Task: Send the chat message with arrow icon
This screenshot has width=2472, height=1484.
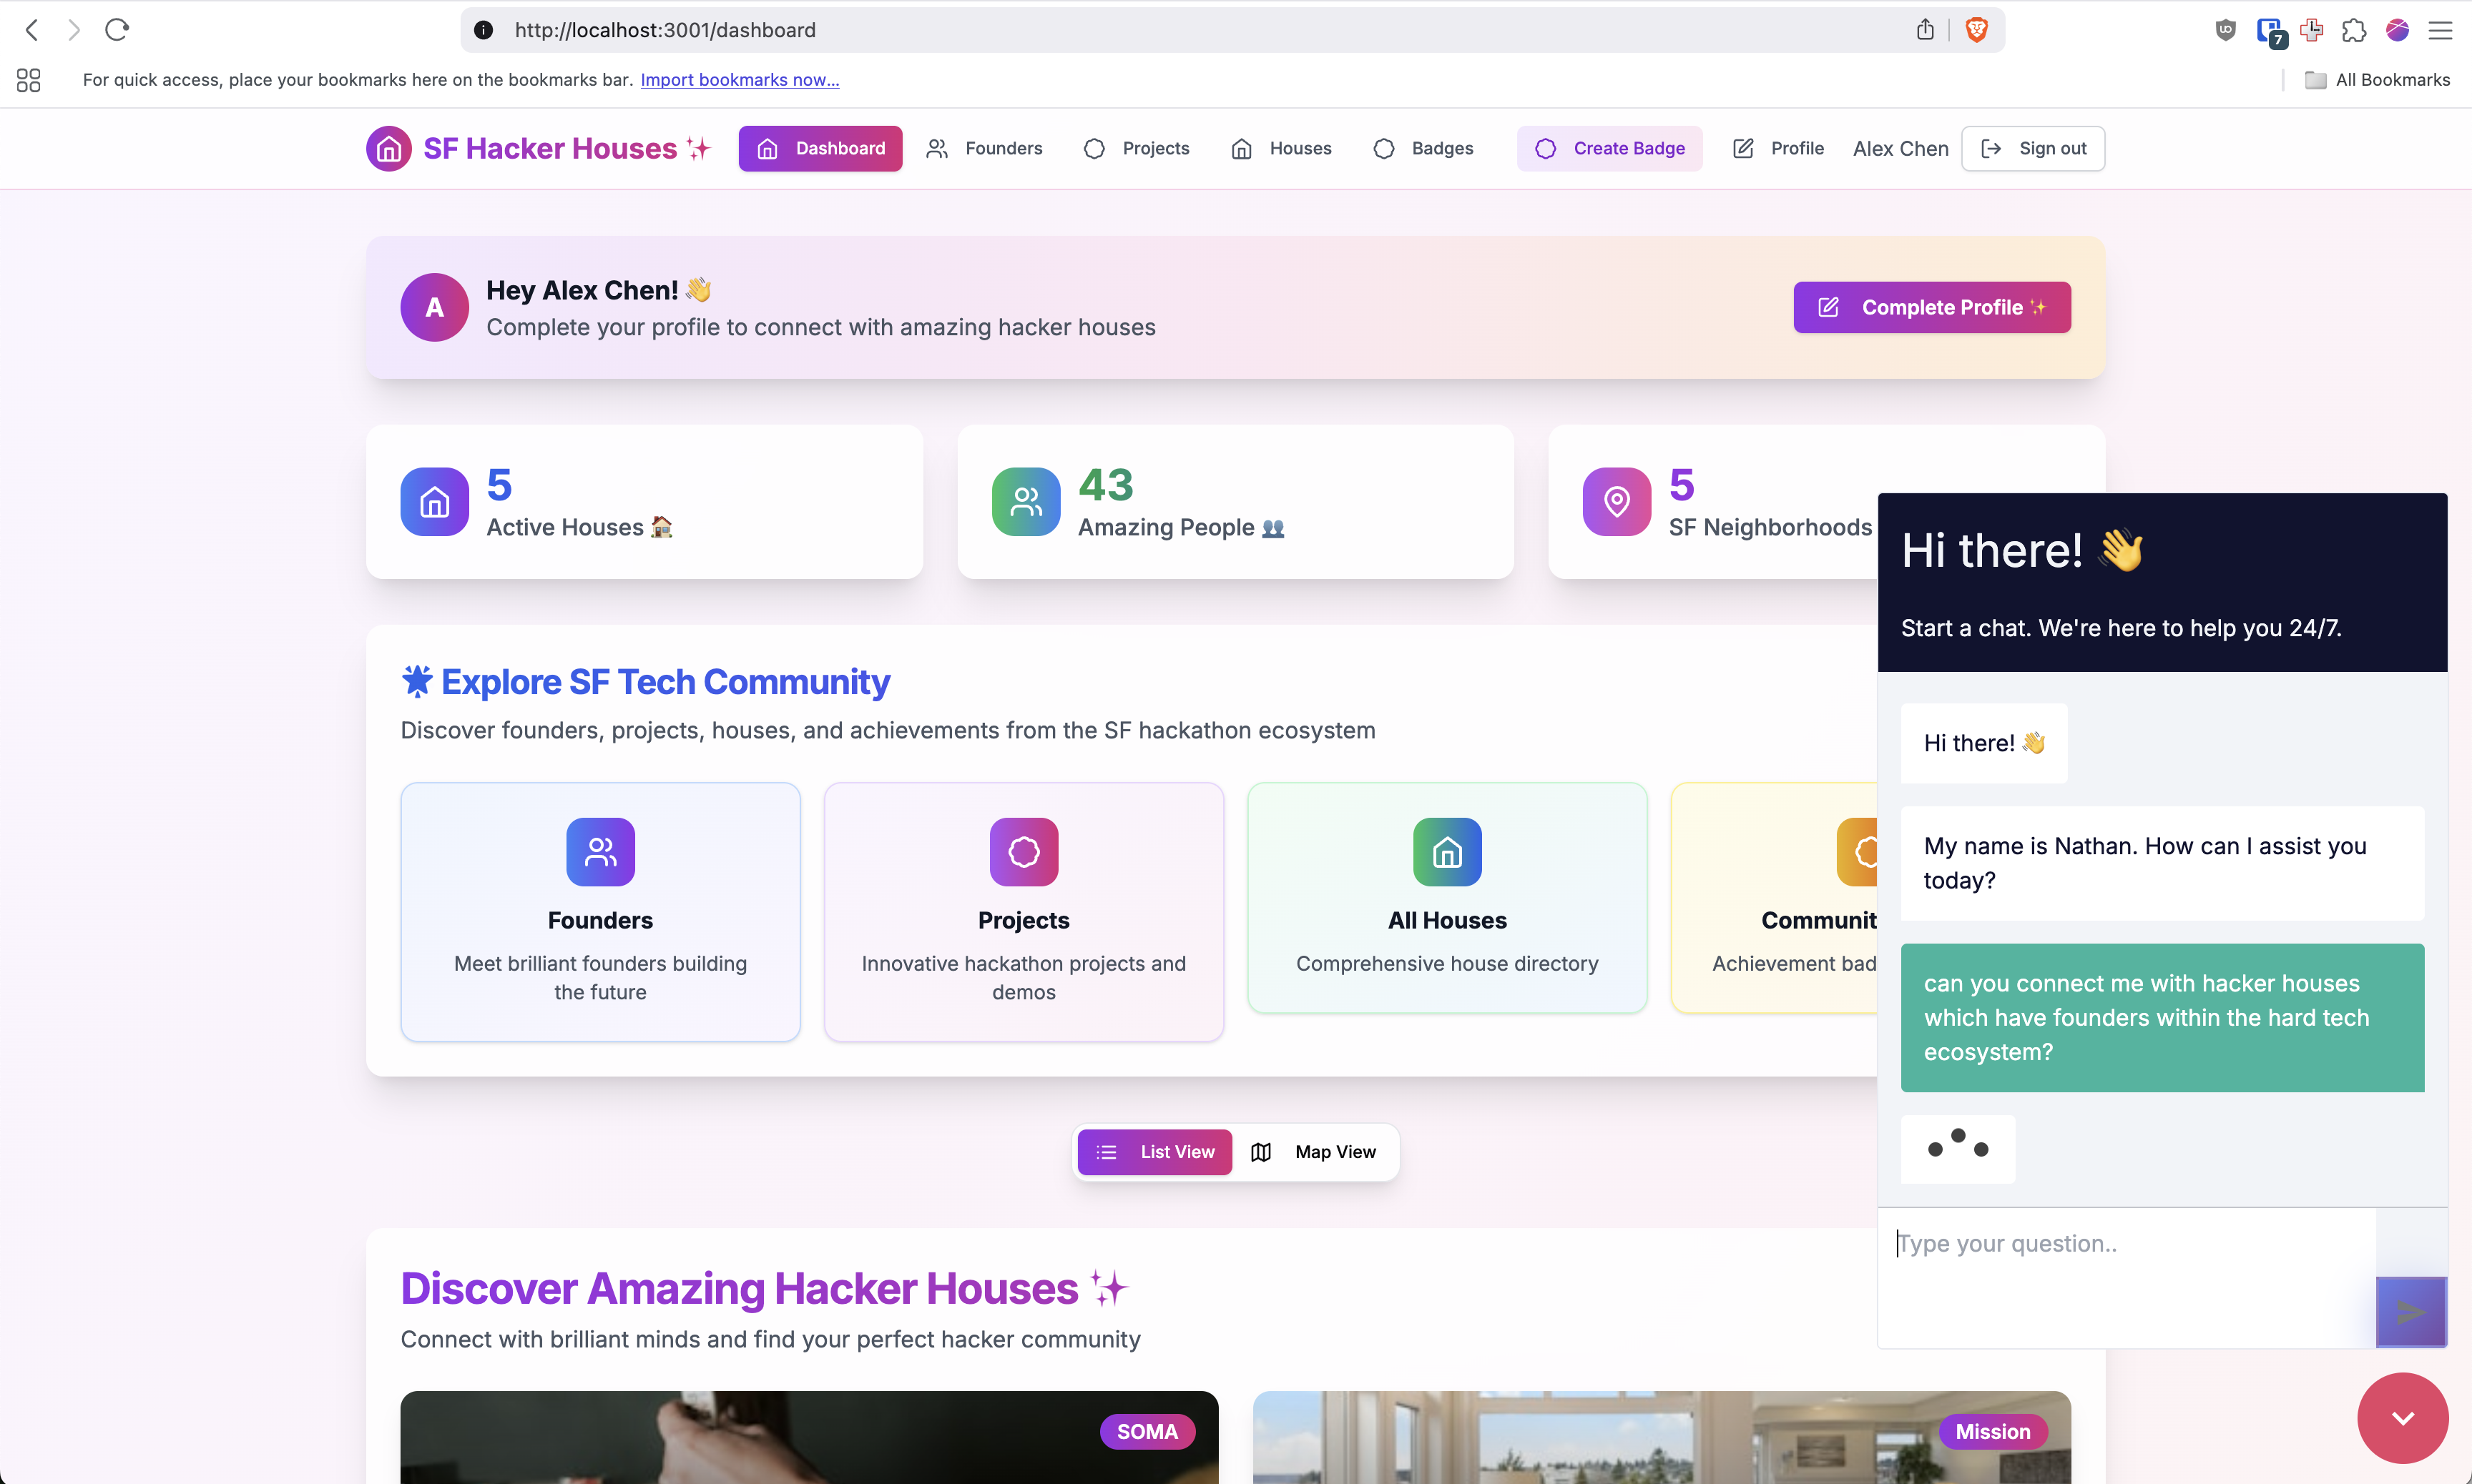Action: pyautogui.click(x=2410, y=1311)
